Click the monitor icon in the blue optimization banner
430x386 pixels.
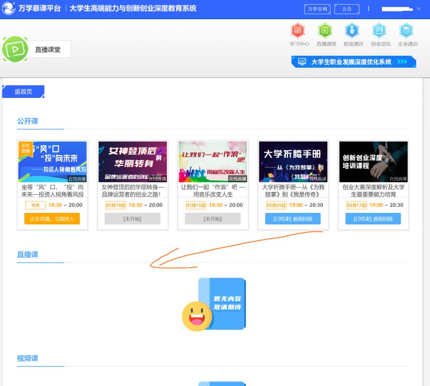pos(303,62)
